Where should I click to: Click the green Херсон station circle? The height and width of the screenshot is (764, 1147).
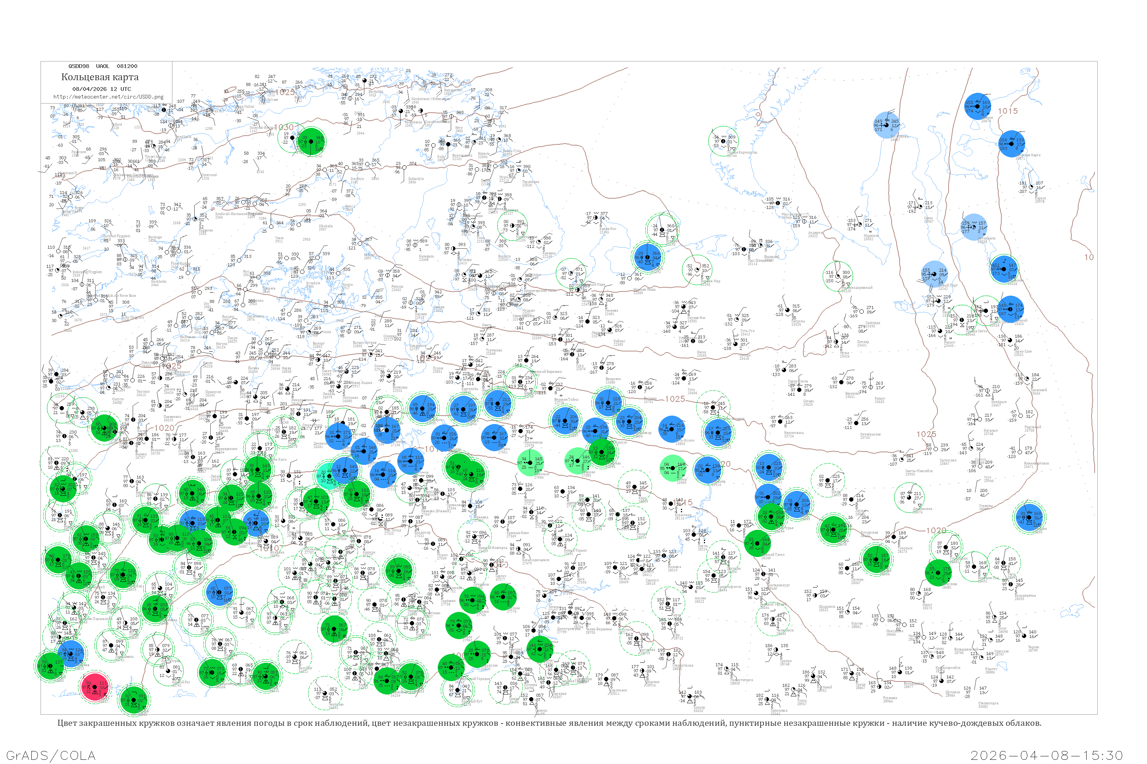pos(133,700)
